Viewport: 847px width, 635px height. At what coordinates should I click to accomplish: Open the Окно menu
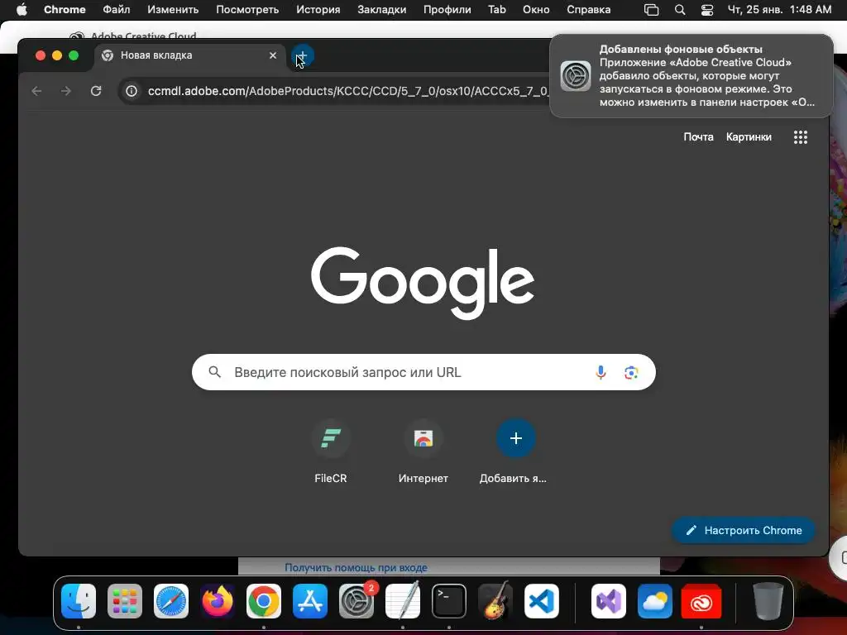pos(536,10)
